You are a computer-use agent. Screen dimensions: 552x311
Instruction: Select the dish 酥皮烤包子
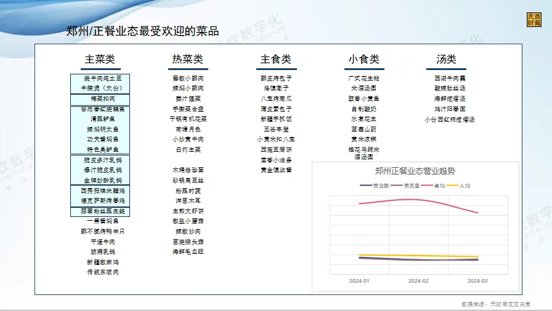[276, 78]
